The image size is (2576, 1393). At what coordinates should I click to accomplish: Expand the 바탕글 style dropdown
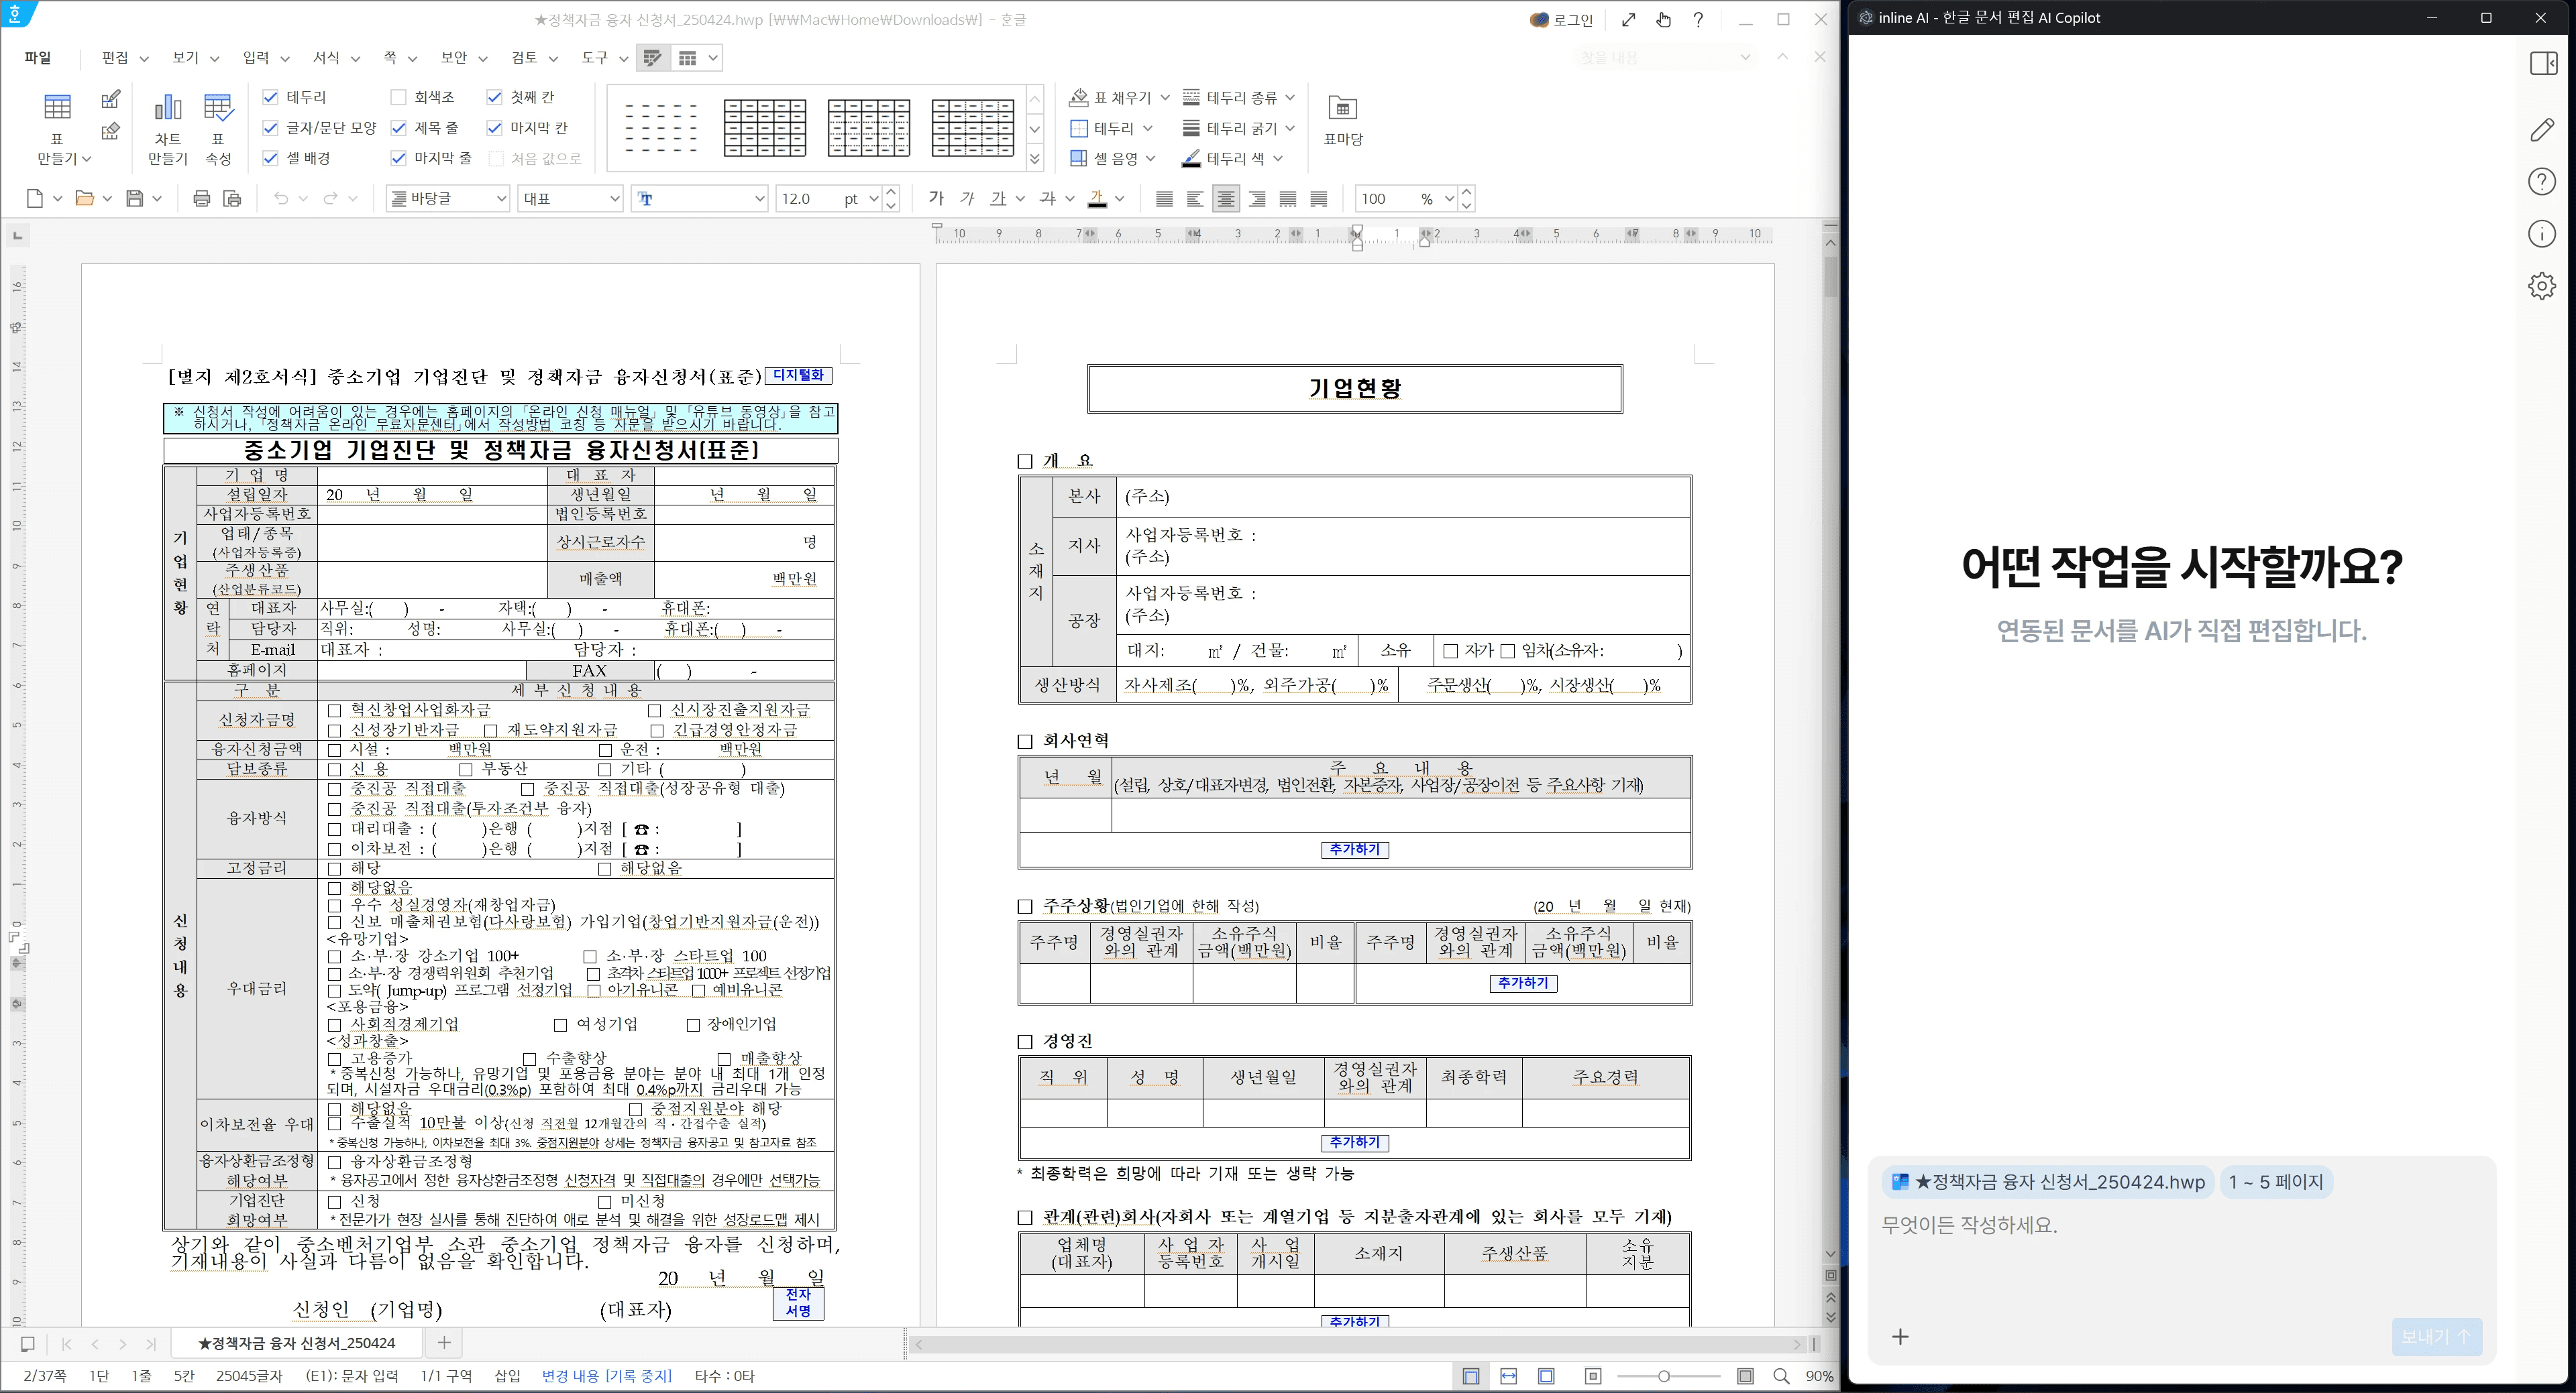[x=501, y=199]
